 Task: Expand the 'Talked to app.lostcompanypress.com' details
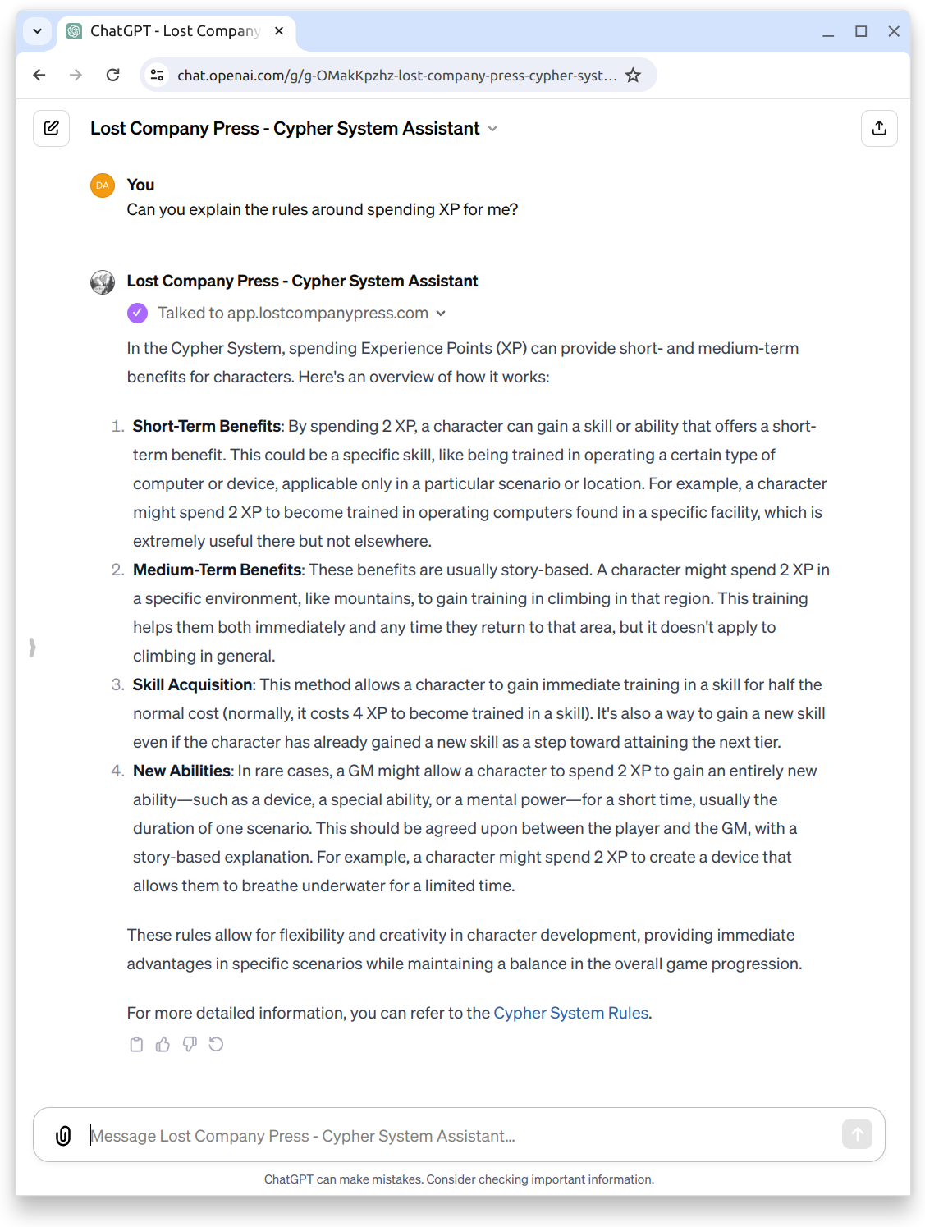click(441, 314)
